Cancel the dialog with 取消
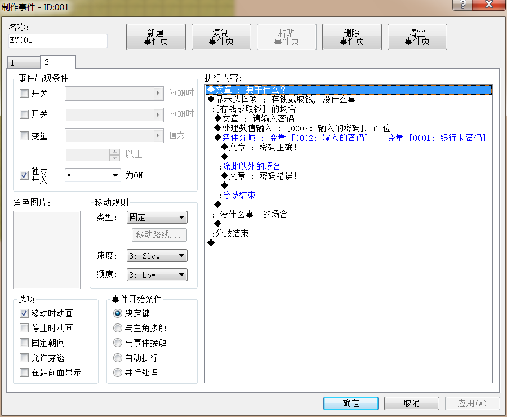The image size is (507, 417). [x=412, y=403]
